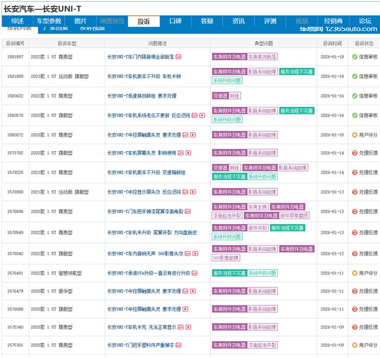
Task: Play video icon for complaint 1576088
Action: pos(186,309)
